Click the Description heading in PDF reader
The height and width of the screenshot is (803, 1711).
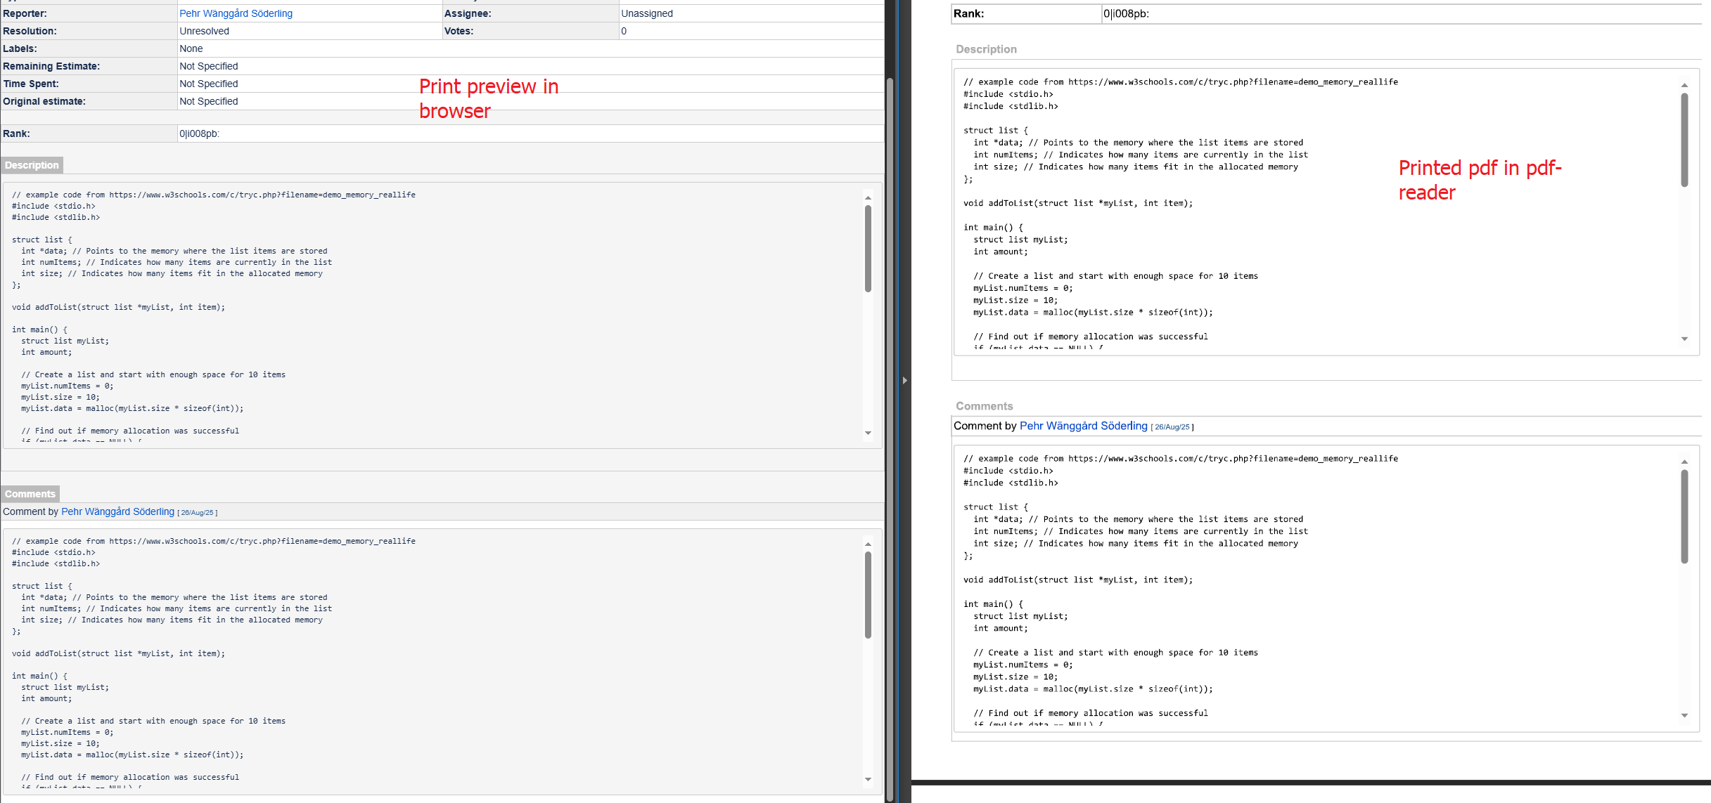(x=986, y=49)
